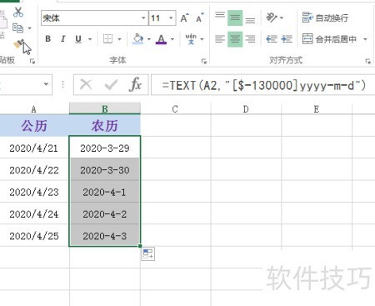Click 自动换行 wrap text button
Screen dimensions: 375x306
point(325,18)
